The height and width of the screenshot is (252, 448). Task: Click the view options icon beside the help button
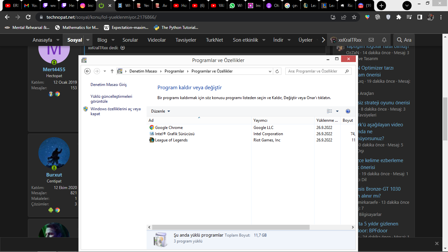330,111
